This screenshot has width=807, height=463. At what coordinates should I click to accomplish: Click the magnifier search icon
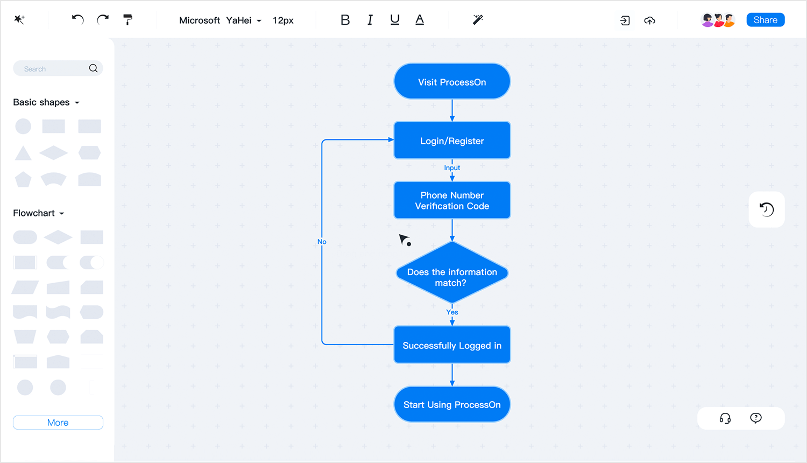93,68
